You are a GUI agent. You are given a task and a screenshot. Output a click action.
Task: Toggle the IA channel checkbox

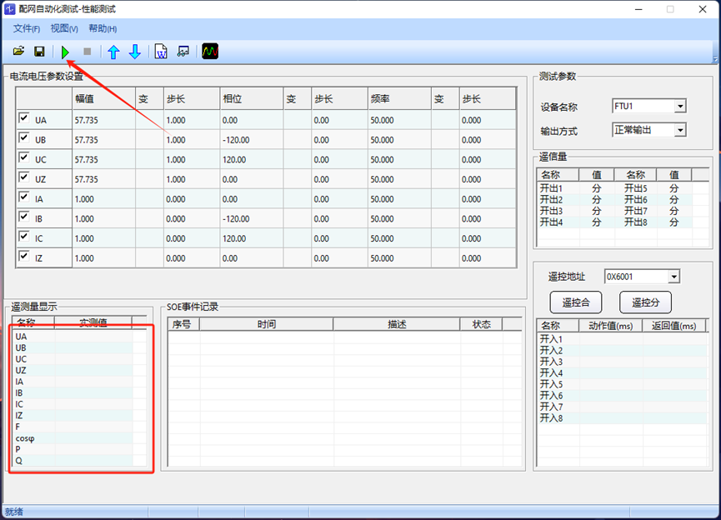23,197
